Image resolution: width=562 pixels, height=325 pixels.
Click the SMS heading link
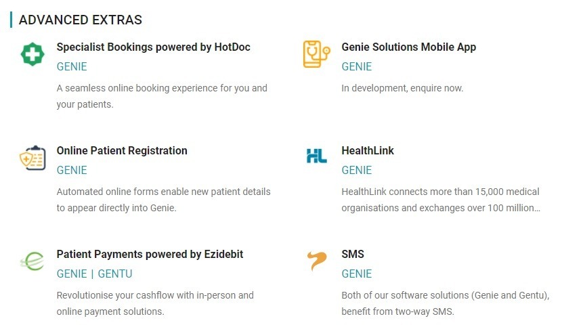[x=353, y=254]
